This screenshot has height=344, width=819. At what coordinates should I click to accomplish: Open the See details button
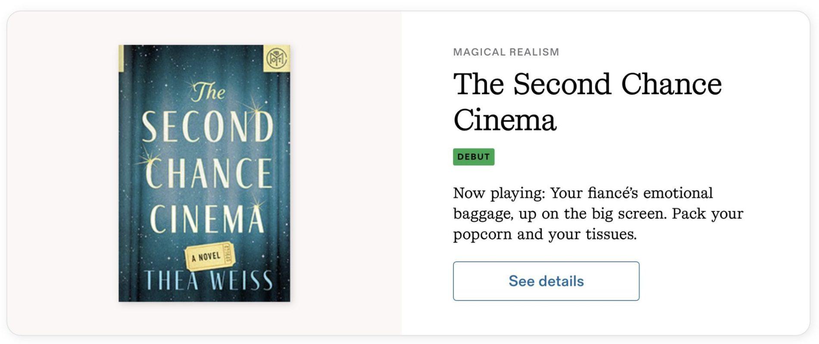click(546, 281)
